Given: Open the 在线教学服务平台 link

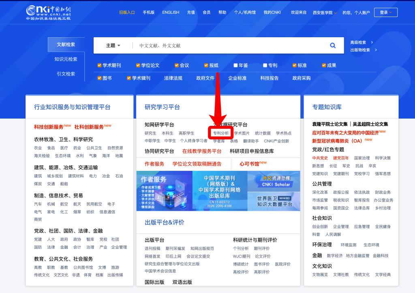Looking at the screenshot, I should (x=202, y=151).
